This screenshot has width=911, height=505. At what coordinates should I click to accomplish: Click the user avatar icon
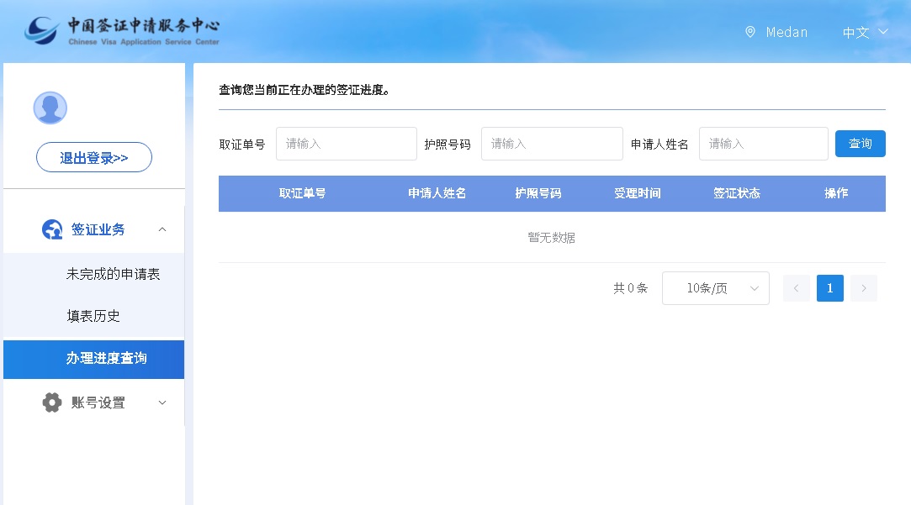click(50, 108)
